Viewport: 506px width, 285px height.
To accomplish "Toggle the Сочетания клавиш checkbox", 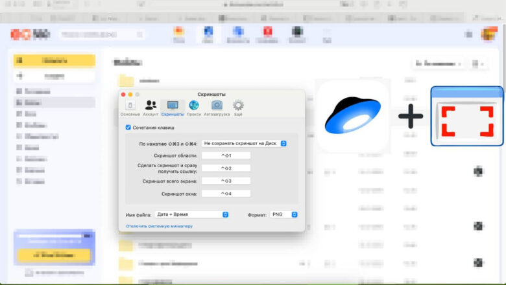I will [x=128, y=128].
